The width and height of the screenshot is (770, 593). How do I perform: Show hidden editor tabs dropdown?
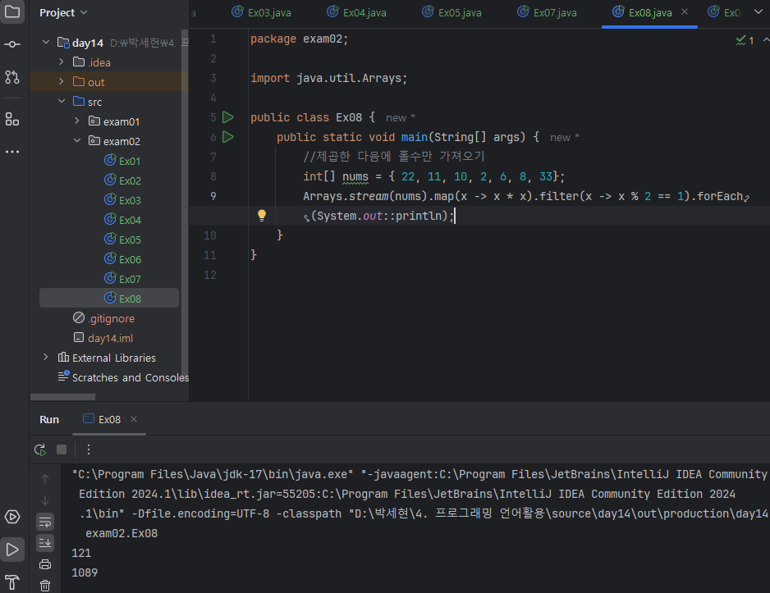(x=759, y=11)
